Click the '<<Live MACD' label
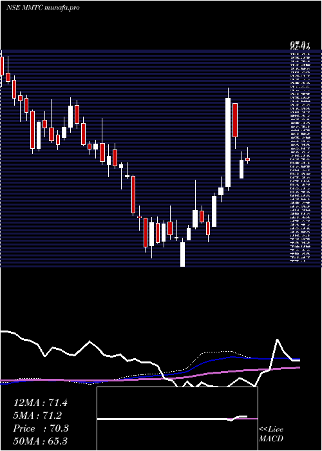Screen dimensions: 322x451 [x=271, y=434]
